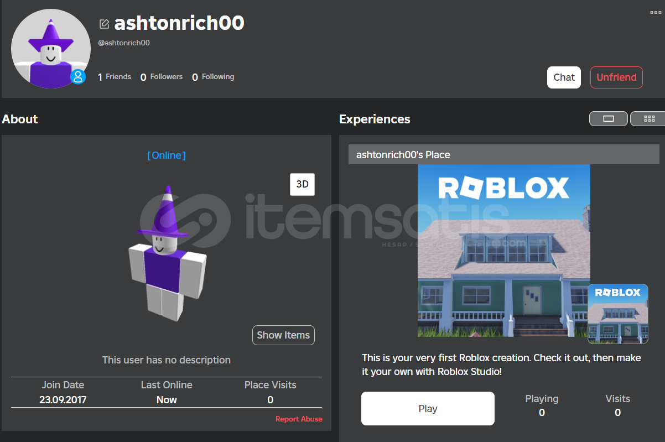Click the full-body avatar in About
Image resolution: width=665 pixels, height=442 pixels.
click(167, 254)
